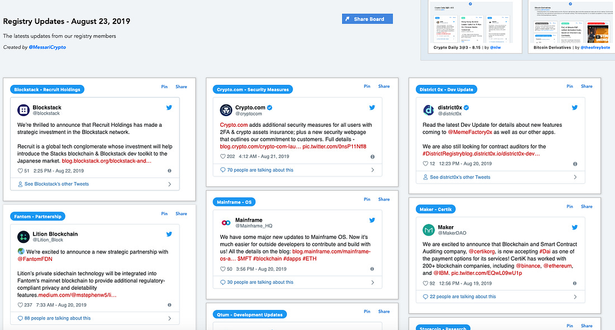
Task: Click the Twitter bird icon on the Blockstack tweet
Action: point(169,107)
